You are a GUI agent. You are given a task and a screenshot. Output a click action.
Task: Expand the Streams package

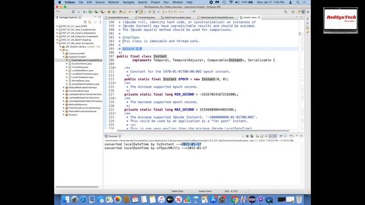[63, 114]
